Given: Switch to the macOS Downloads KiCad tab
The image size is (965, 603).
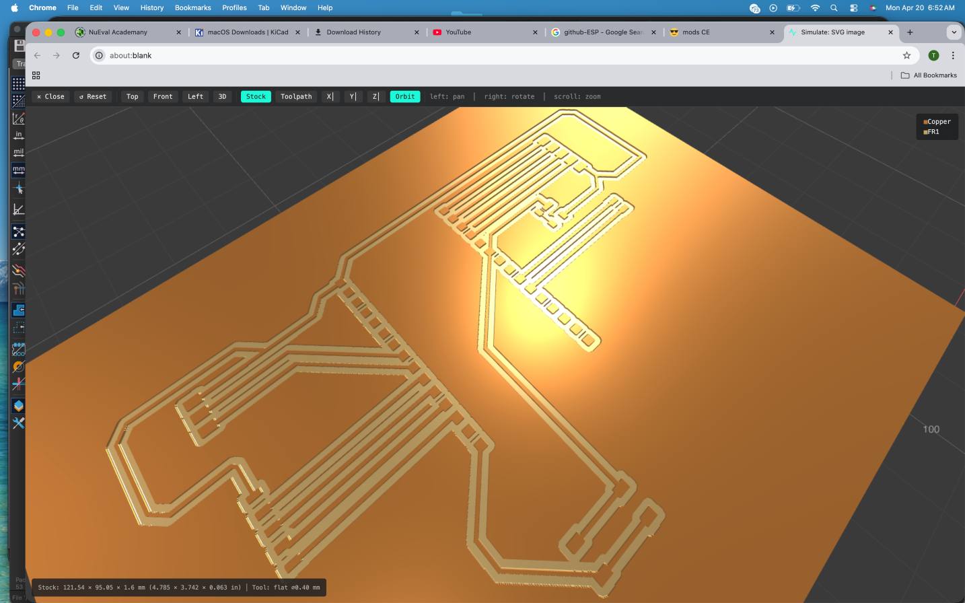Looking at the screenshot, I should (247, 32).
